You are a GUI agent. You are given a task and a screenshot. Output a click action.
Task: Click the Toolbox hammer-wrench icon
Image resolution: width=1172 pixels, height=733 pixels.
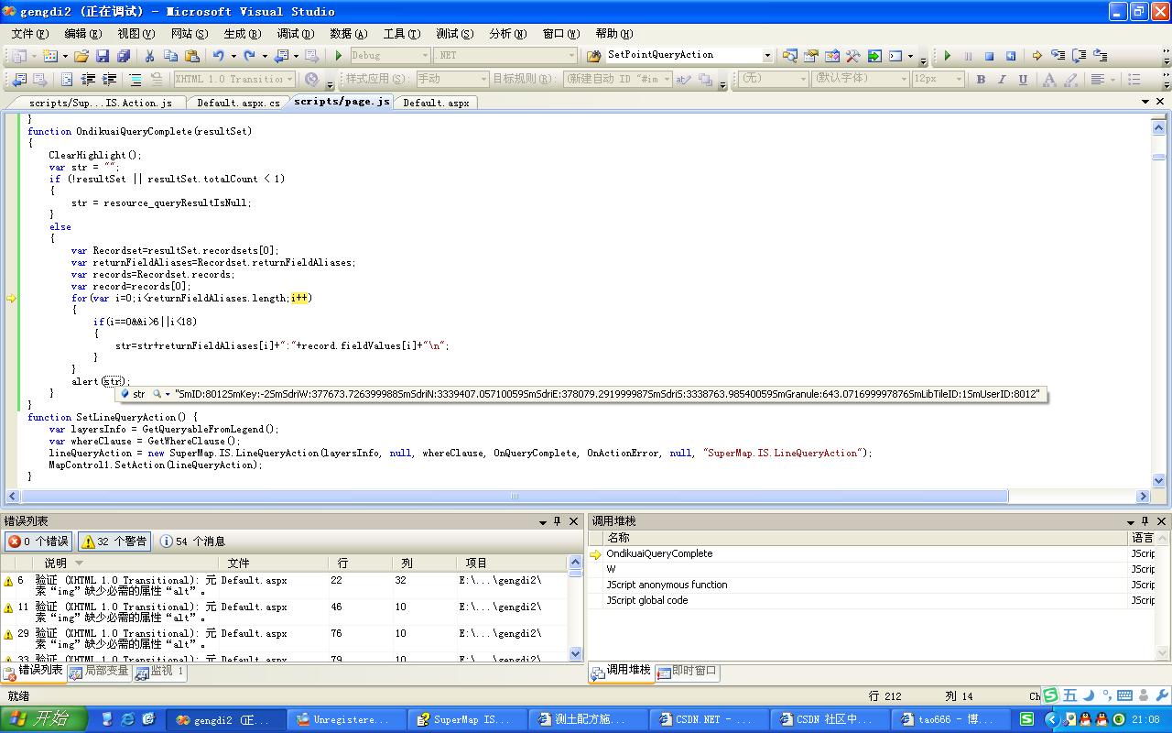pos(853,56)
